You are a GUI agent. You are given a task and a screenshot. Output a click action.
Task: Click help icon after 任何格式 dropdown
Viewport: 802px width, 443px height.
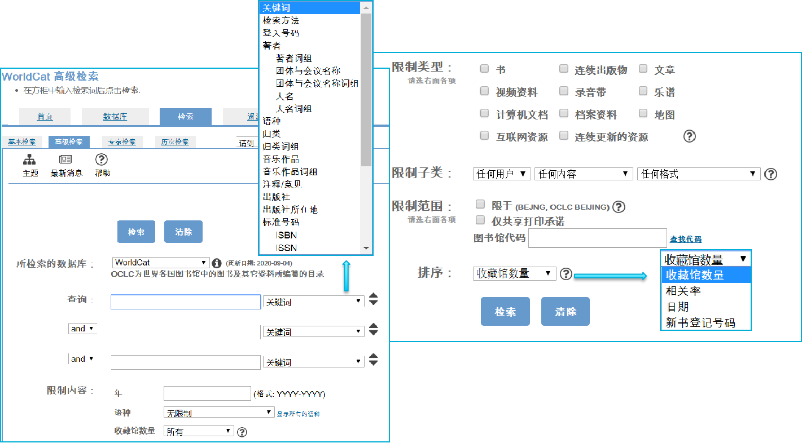770,174
